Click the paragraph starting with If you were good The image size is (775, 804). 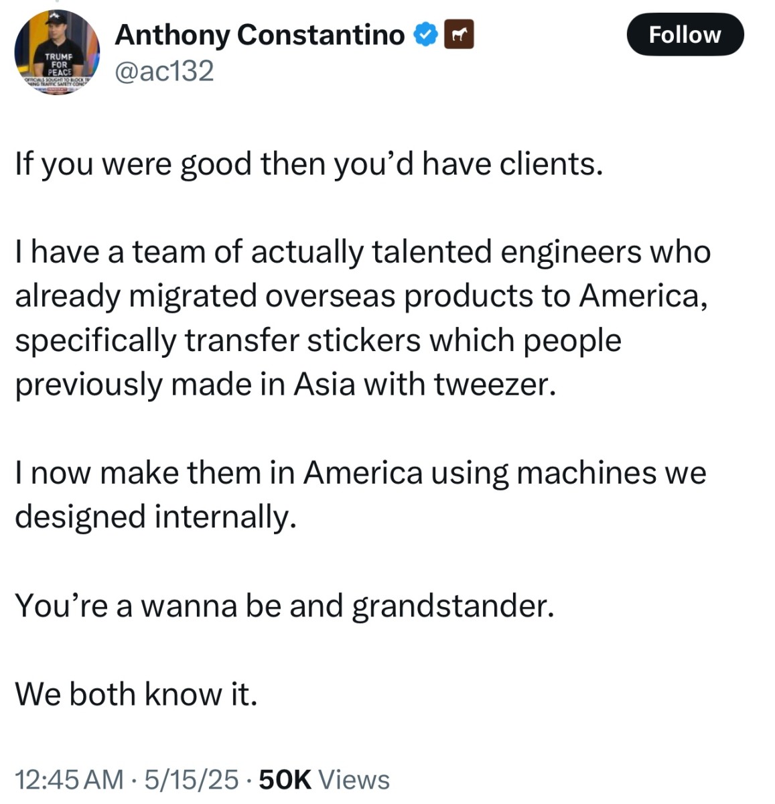[308, 163]
